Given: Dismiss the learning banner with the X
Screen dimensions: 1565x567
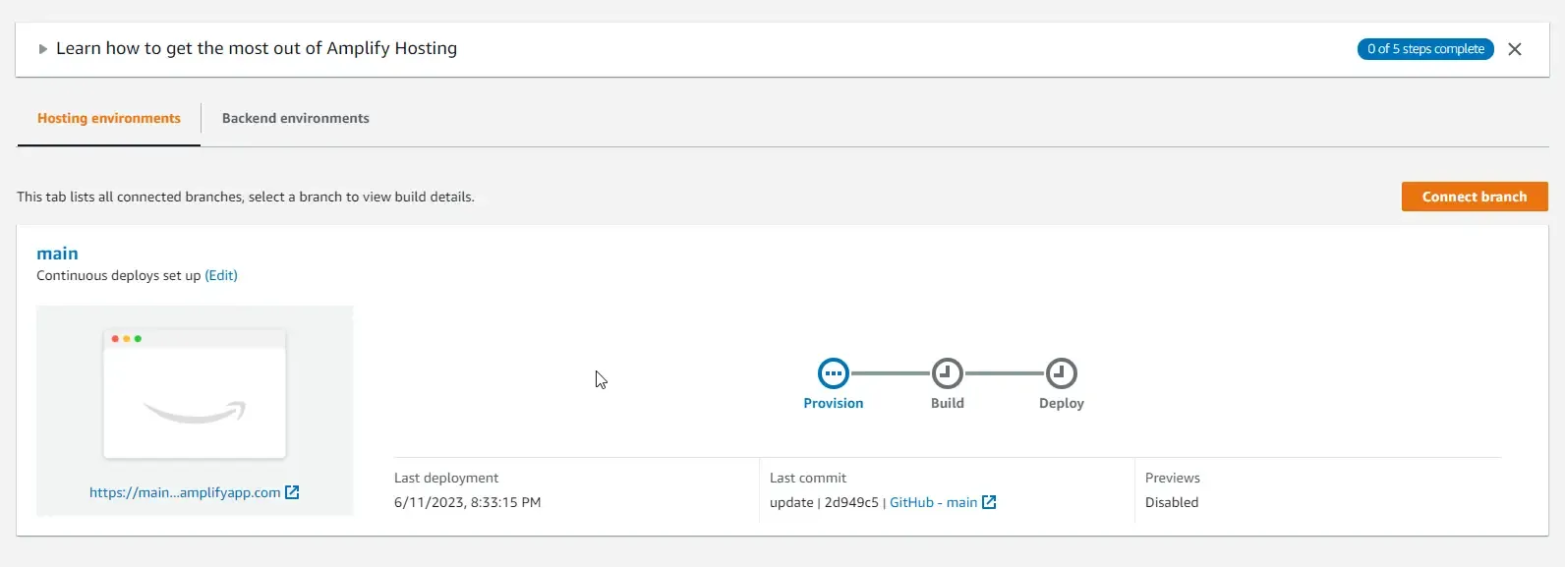Looking at the screenshot, I should point(1515,48).
